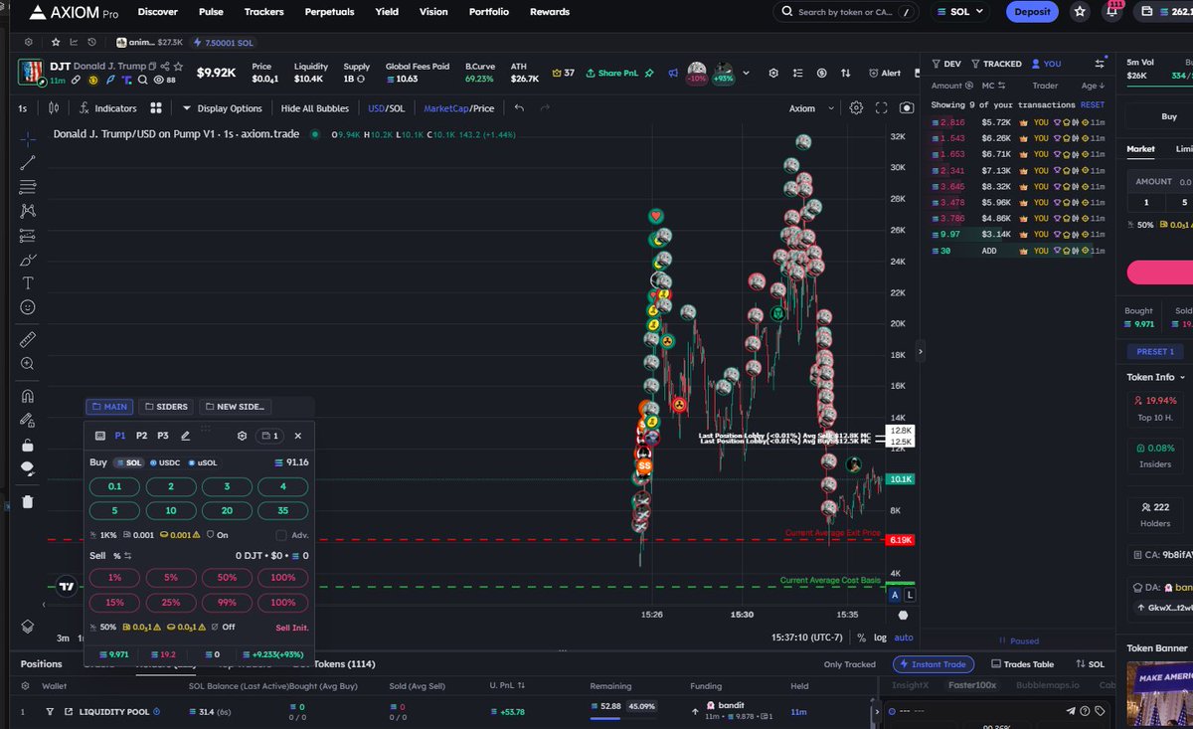
Task: Switch to the SIDERS folder tab
Action: tap(165, 406)
